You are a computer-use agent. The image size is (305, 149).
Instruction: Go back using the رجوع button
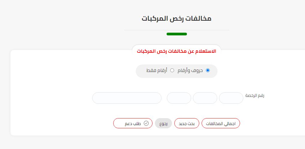[x=163, y=123]
